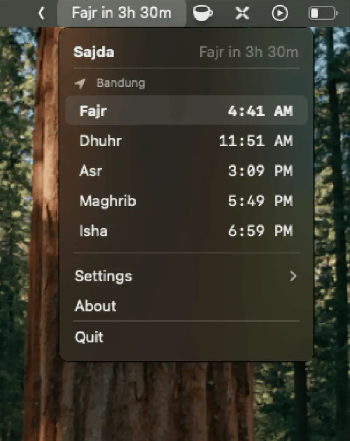Viewport: 350px width, 441px height.
Task: Click Quit to exit Sajda
Action: tap(186, 337)
